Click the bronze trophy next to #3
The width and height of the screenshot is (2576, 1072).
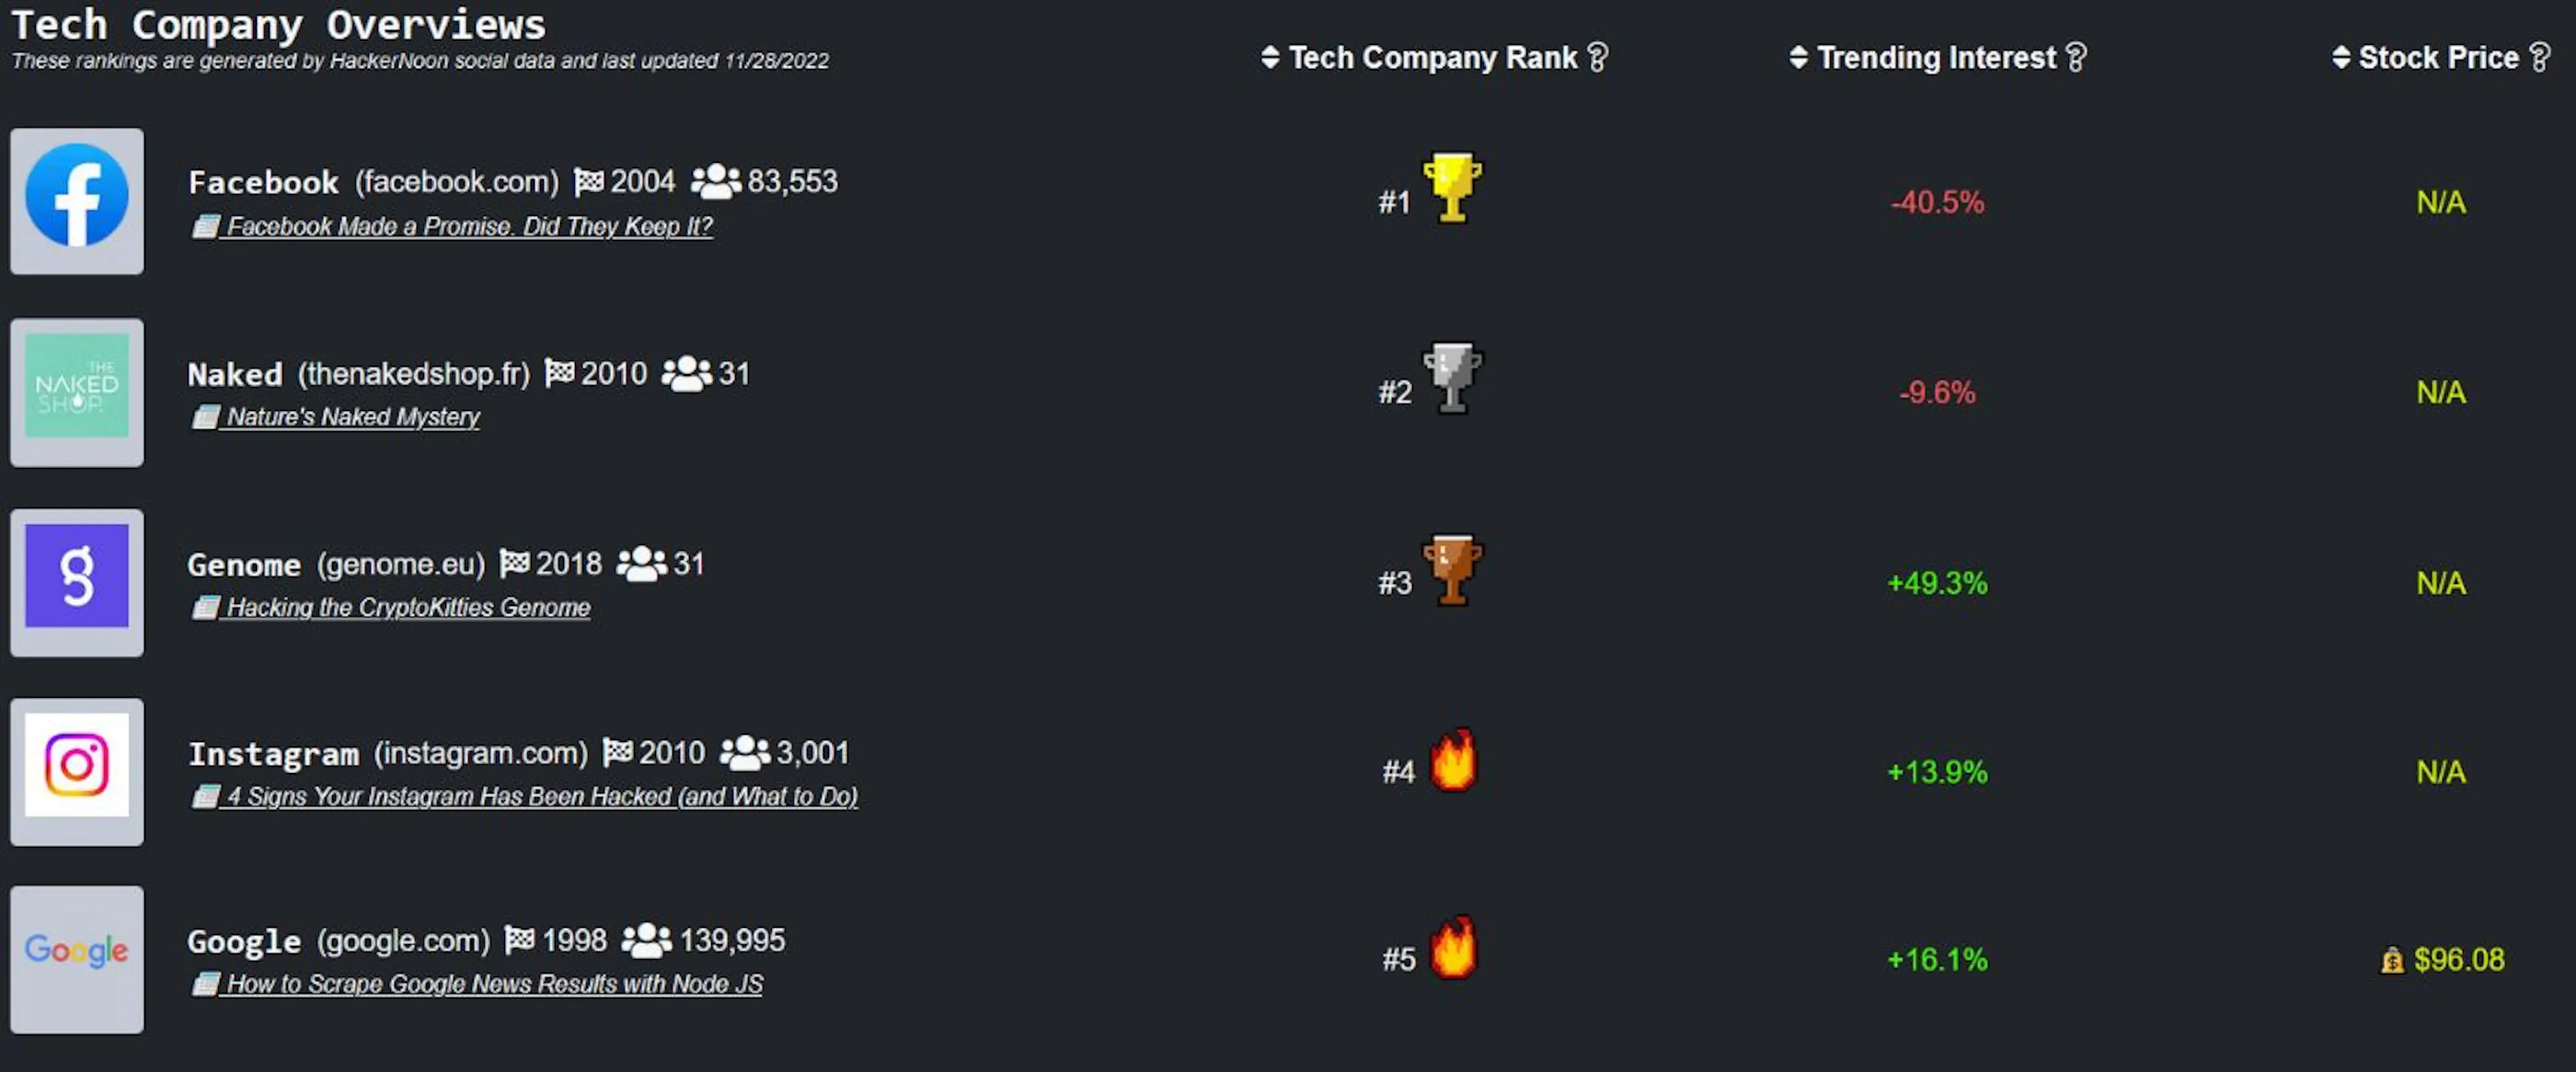tap(1452, 569)
